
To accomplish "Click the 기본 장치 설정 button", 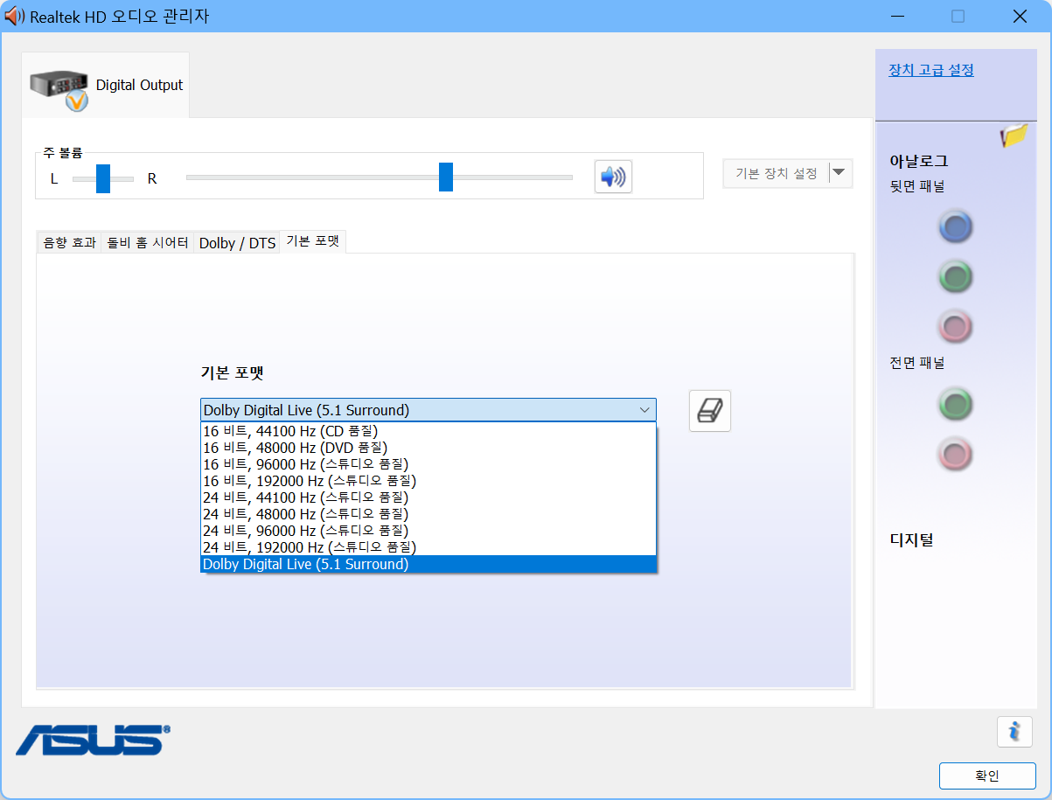I will [x=776, y=173].
